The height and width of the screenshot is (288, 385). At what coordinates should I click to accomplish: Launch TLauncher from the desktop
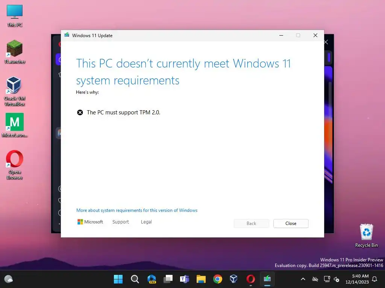(15, 52)
